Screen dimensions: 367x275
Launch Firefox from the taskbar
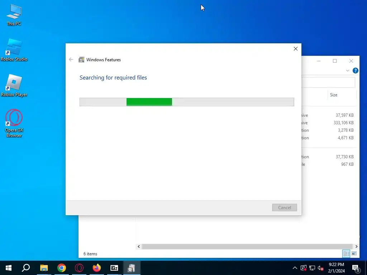(97, 268)
